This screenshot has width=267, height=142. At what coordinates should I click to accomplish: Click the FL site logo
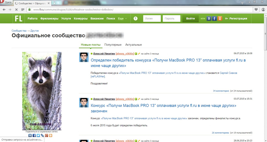[x=18, y=18]
